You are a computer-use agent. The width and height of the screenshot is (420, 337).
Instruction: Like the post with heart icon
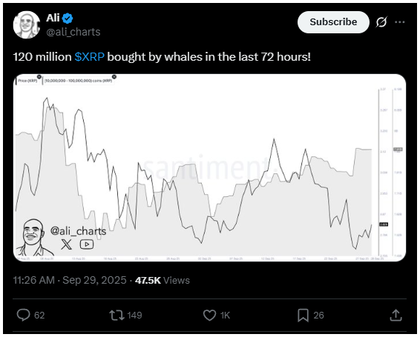209,315
